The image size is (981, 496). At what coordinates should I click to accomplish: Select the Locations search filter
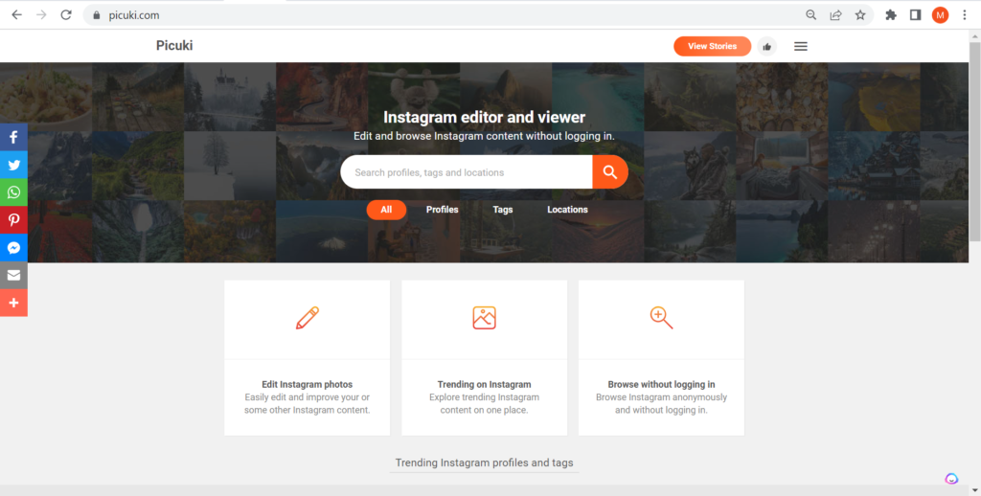[567, 210]
